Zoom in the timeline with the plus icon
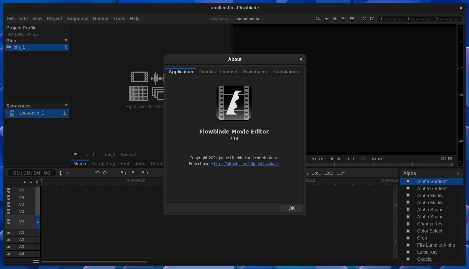The height and width of the screenshot is (269, 469). click(x=124, y=173)
